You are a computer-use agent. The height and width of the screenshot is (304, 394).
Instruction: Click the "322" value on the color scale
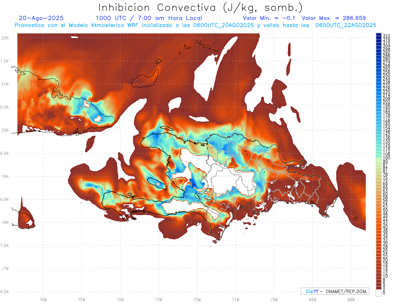386,35
